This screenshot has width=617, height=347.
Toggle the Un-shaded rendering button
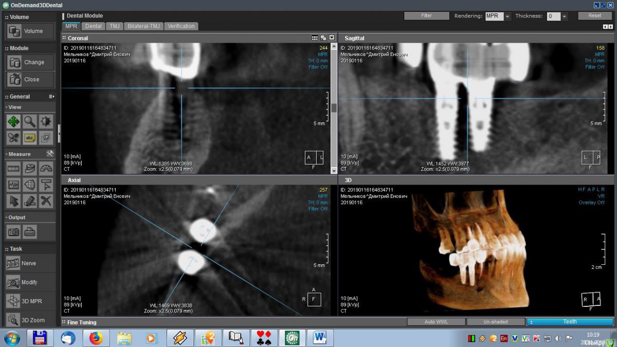[x=495, y=322]
